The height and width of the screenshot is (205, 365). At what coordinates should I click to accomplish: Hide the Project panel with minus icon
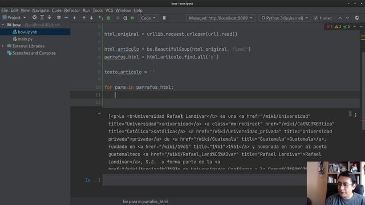[66, 18]
